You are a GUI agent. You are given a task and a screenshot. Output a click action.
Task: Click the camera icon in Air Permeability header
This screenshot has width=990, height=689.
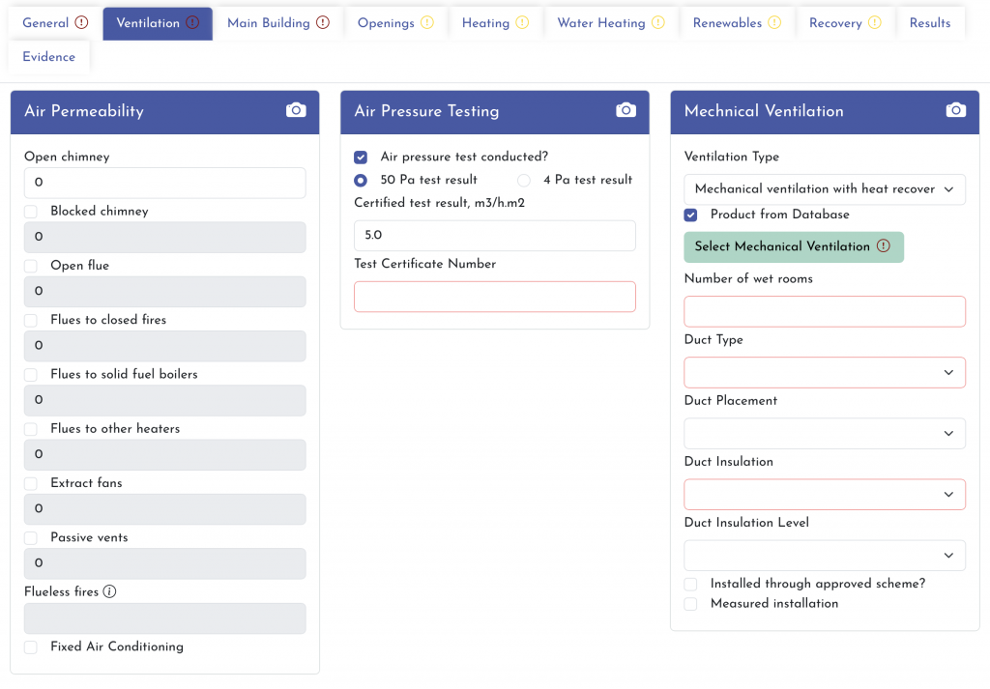point(296,111)
